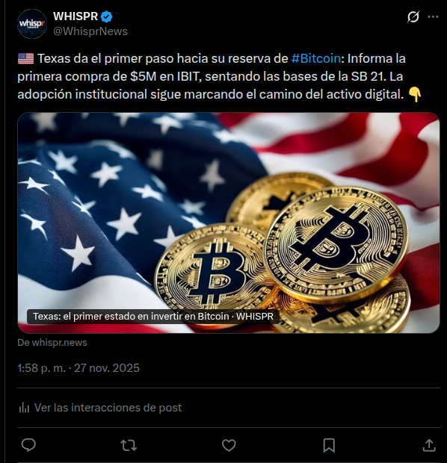The image size is (447, 463).
Task: Click the 'Texas: el primer estado' card caption
Action: [x=152, y=316]
